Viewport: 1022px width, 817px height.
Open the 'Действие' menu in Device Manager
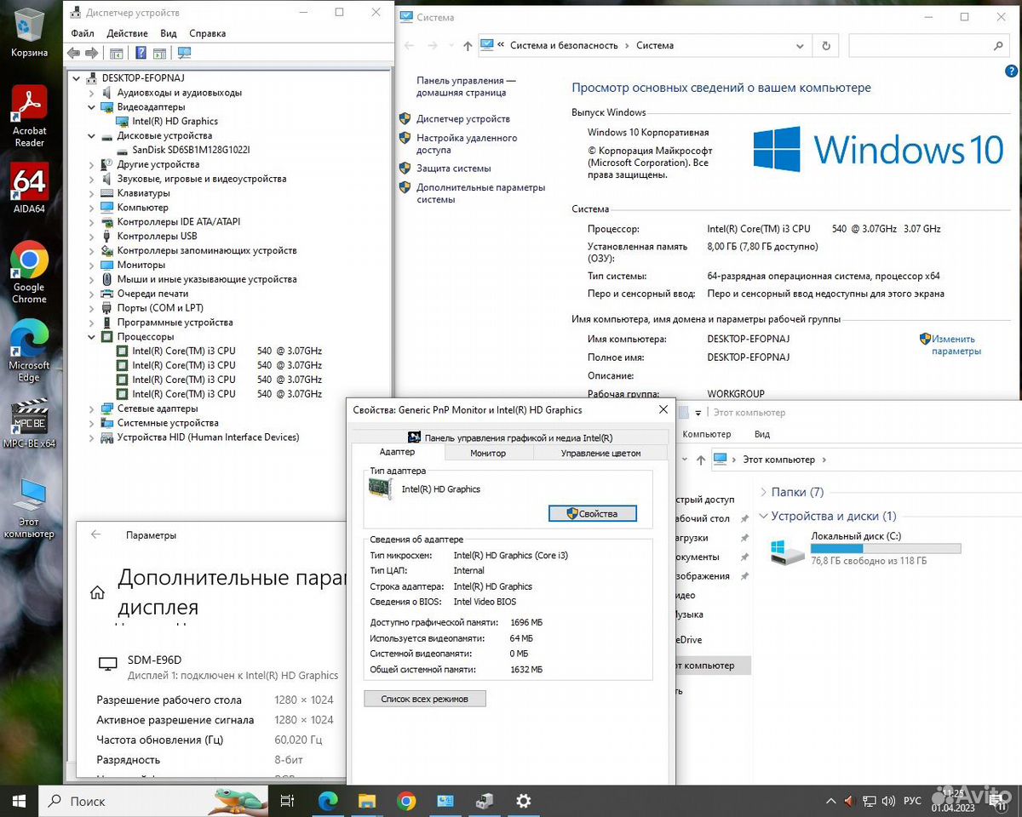point(128,33)
